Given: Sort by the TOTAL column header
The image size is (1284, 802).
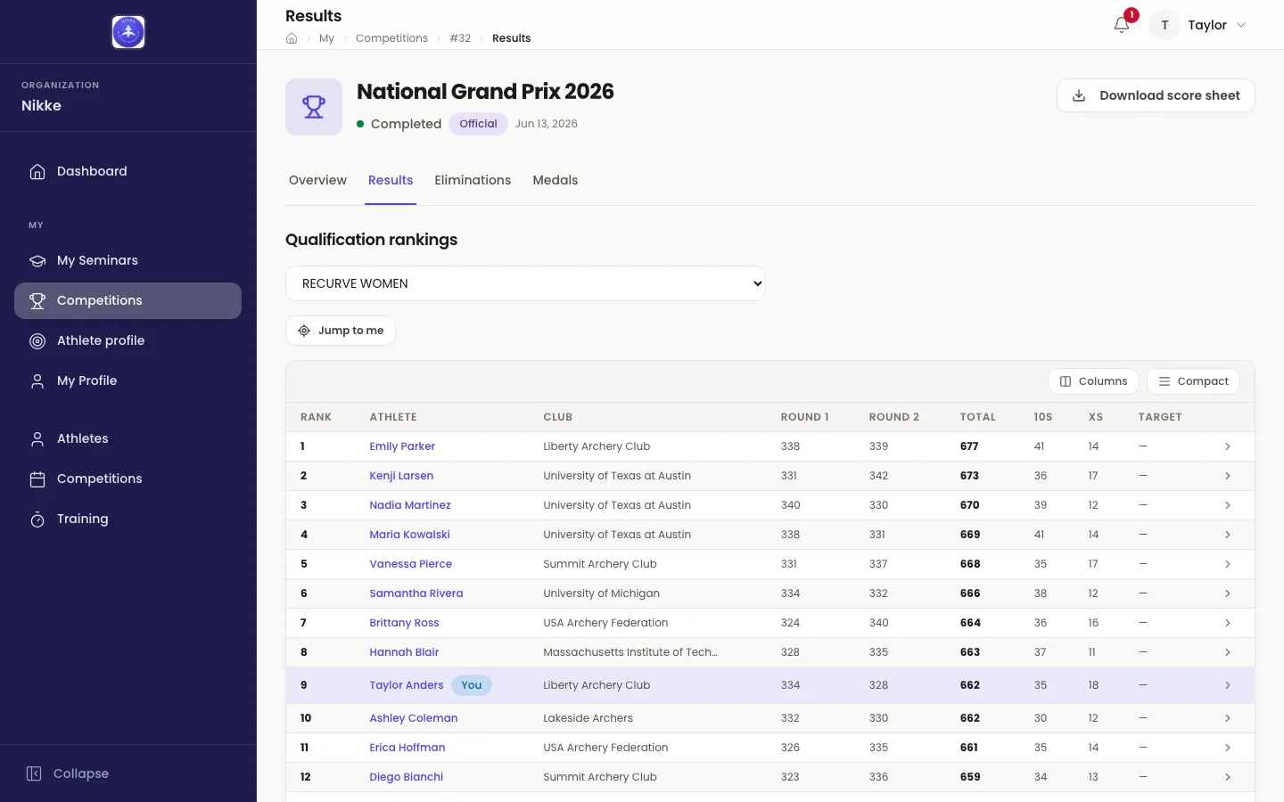Looking at the screenshot, I should 977,417.
